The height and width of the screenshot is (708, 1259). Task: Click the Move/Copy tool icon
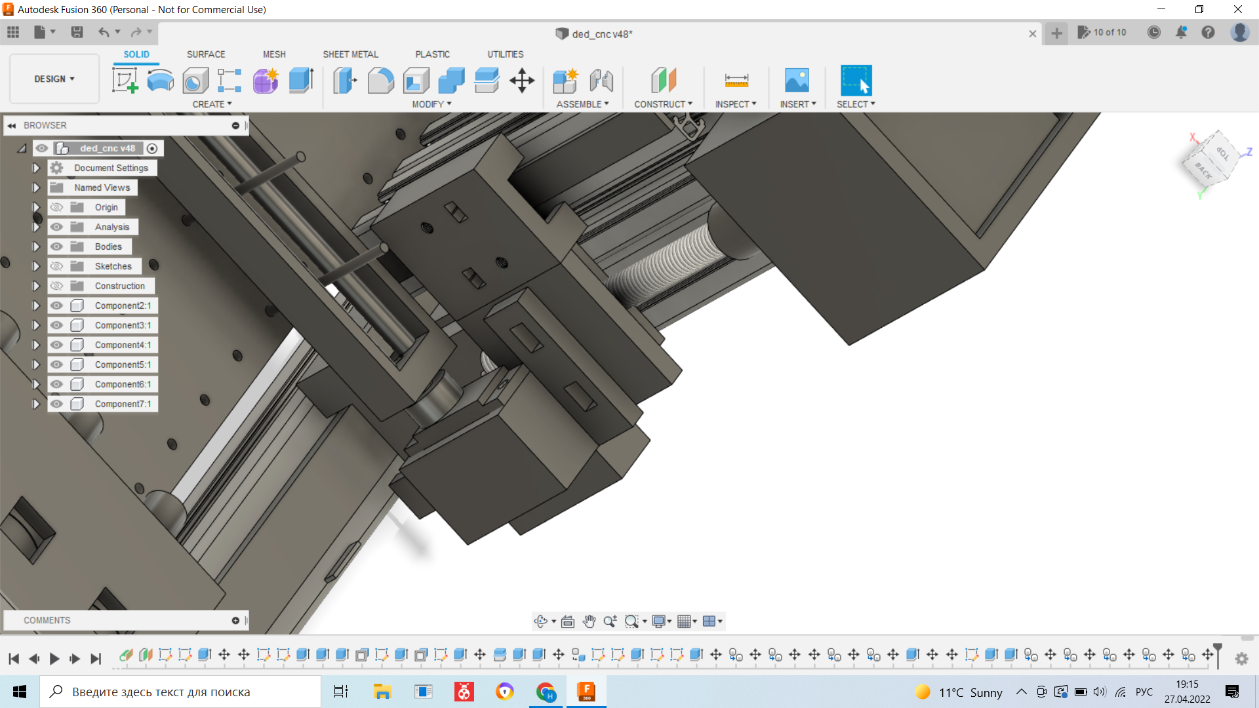point(522,81)
